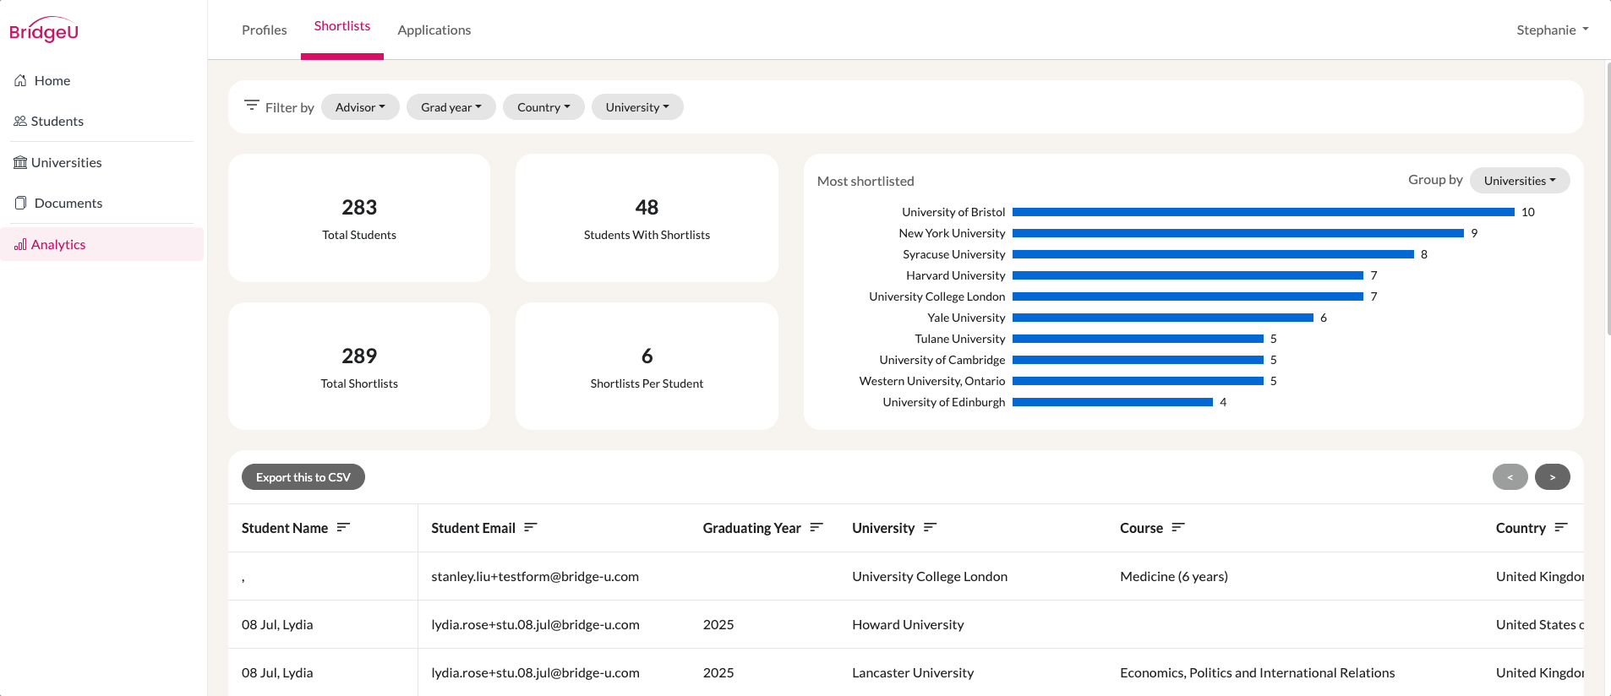Go to next table page arrow

pos(1553,477)
